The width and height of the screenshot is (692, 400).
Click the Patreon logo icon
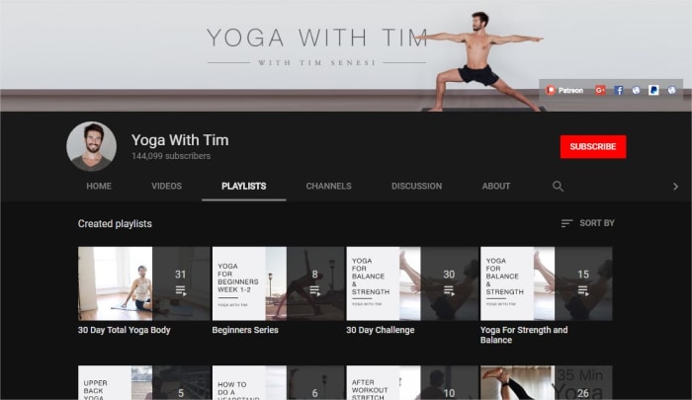point(551,91)
